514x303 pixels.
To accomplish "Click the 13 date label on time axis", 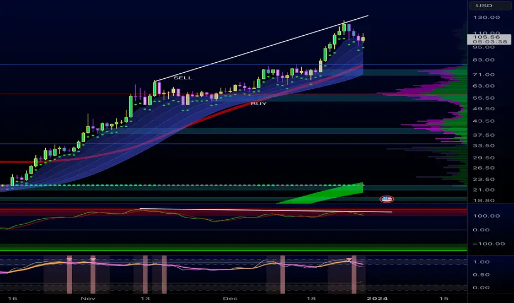I will click(145, 299).
